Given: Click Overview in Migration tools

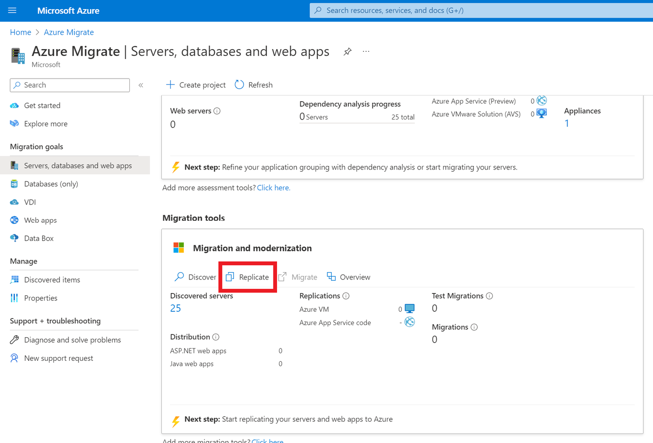Looking at the screenshot, I should (x=349, y=277).
